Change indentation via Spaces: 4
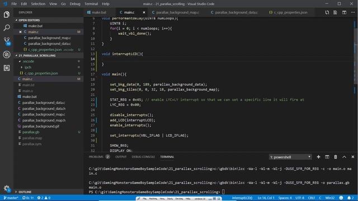The width and height of the screenshot is (358, 201). (285, 198)
